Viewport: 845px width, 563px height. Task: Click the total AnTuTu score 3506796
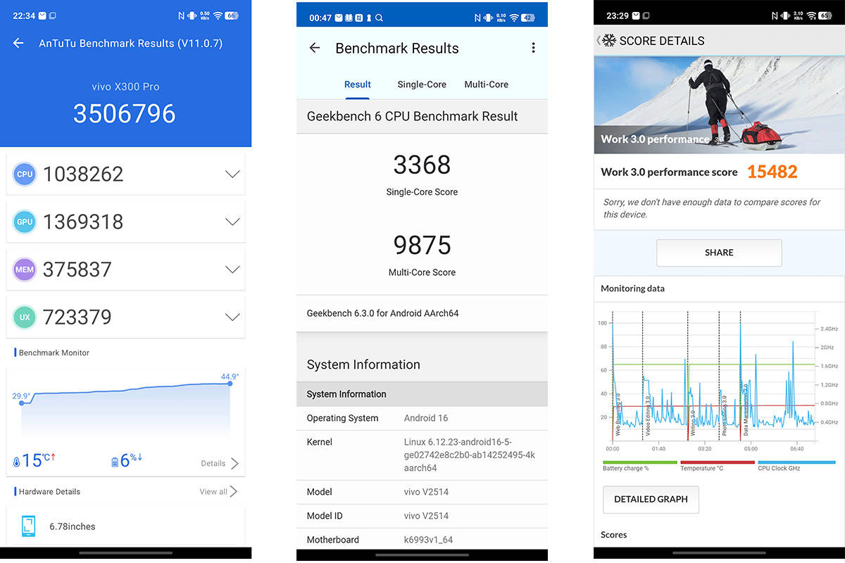[x=125, y=114]
